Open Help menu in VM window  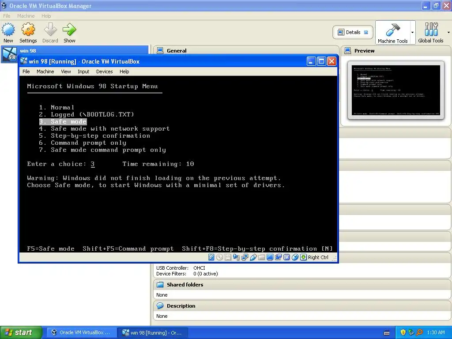124,72
